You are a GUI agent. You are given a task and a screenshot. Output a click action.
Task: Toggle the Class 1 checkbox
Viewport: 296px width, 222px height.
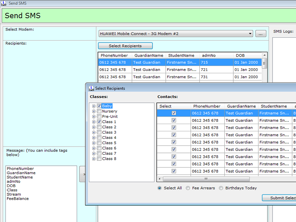click(99, 122)
